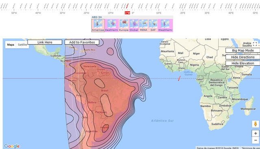Image resolution: width=260 pixels, height=149 pixels.
Task: Click the Namibia label on map
Action: [206, 106]
